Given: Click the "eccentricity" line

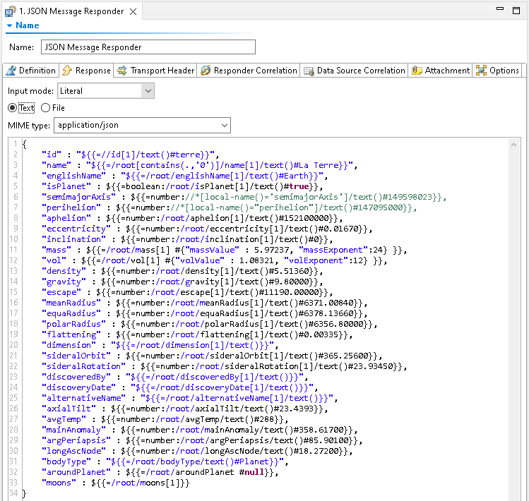Looking at the screenshot, I should coord(207,229).
